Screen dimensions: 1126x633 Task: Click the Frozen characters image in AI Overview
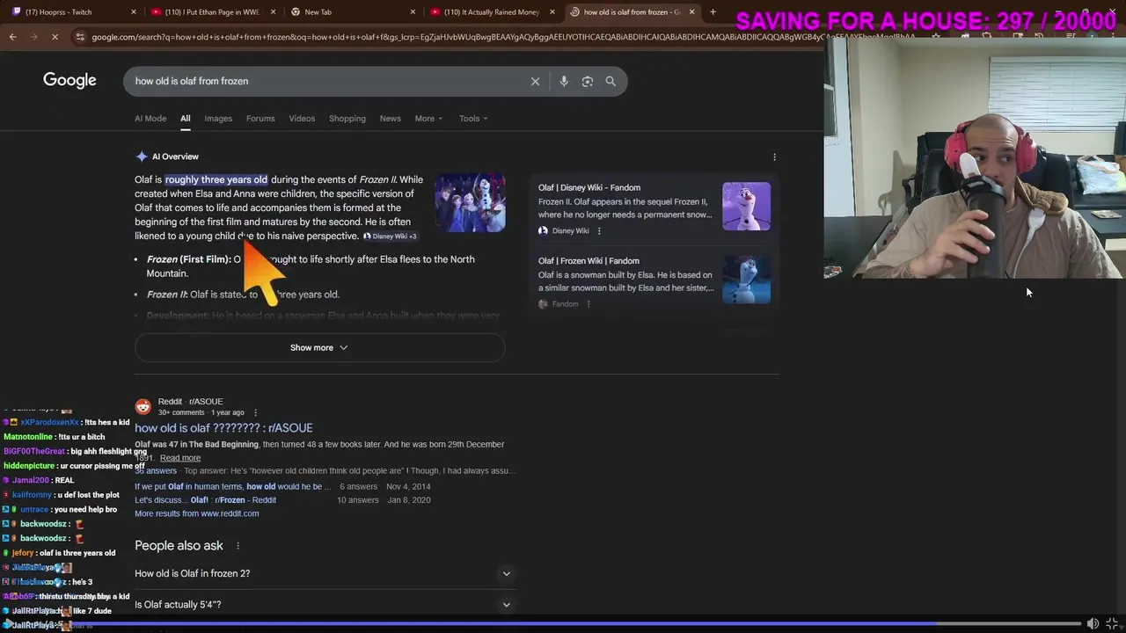click(470, 203)
